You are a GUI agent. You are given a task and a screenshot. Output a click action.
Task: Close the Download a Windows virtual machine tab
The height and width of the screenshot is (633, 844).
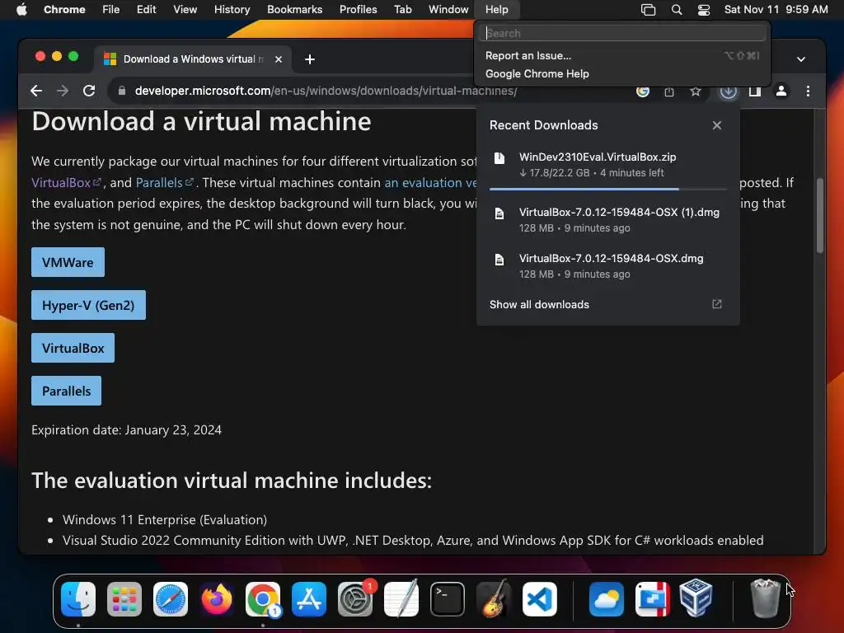(x=279, y=59)
